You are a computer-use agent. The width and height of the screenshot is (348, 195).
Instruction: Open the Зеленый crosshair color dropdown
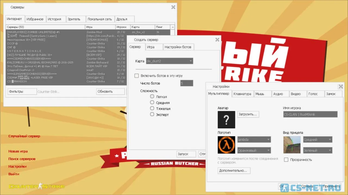pyautogui.click(x=318, y=150)
